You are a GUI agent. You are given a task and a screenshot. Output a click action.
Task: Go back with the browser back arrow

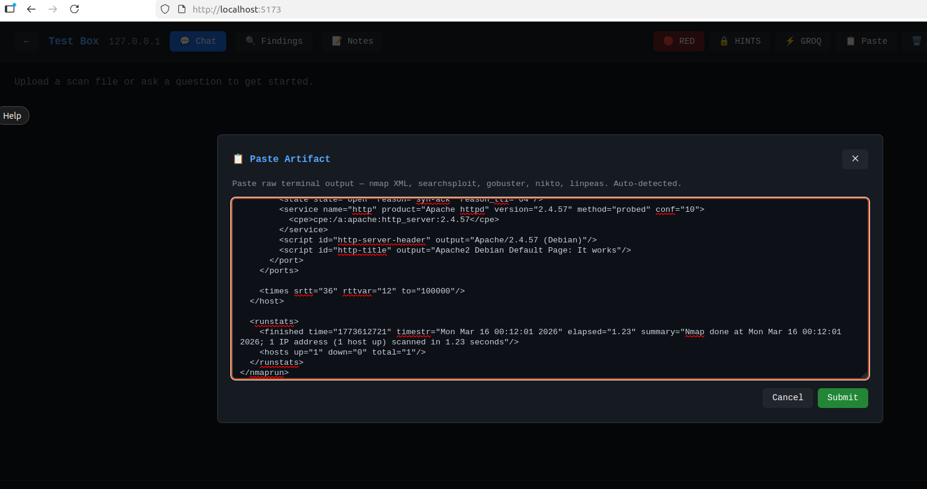(x=31, y=9)
